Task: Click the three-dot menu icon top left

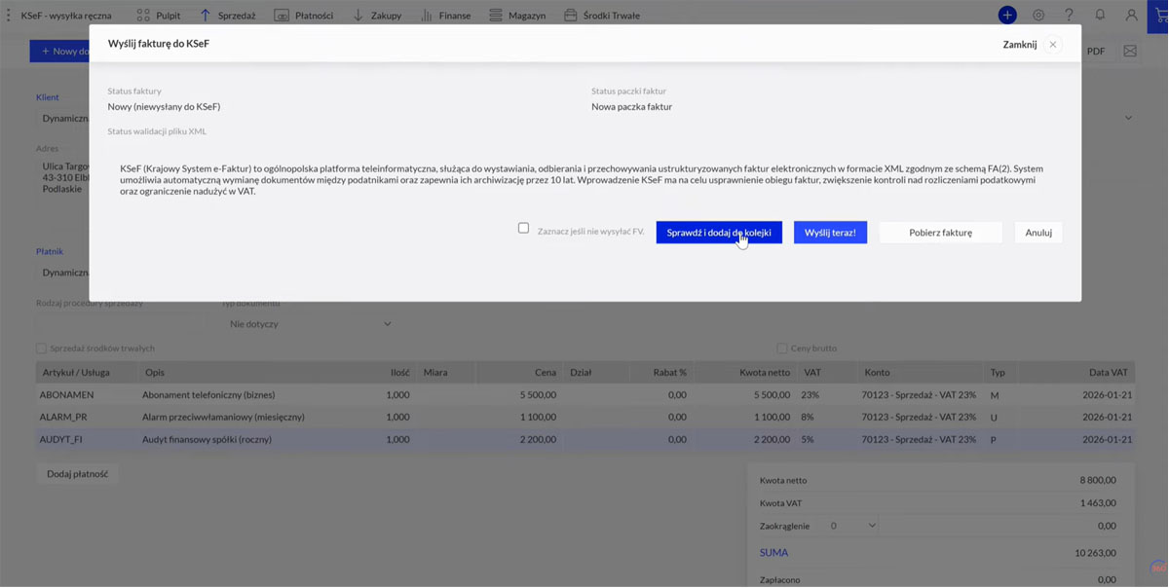Action: (x=9, y=16)
